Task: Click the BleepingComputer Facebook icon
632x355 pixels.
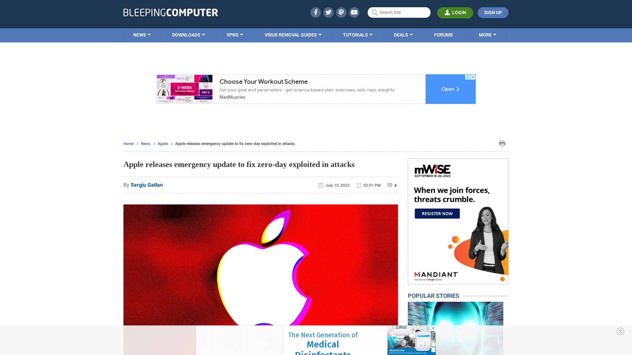Action: (316, 12)
